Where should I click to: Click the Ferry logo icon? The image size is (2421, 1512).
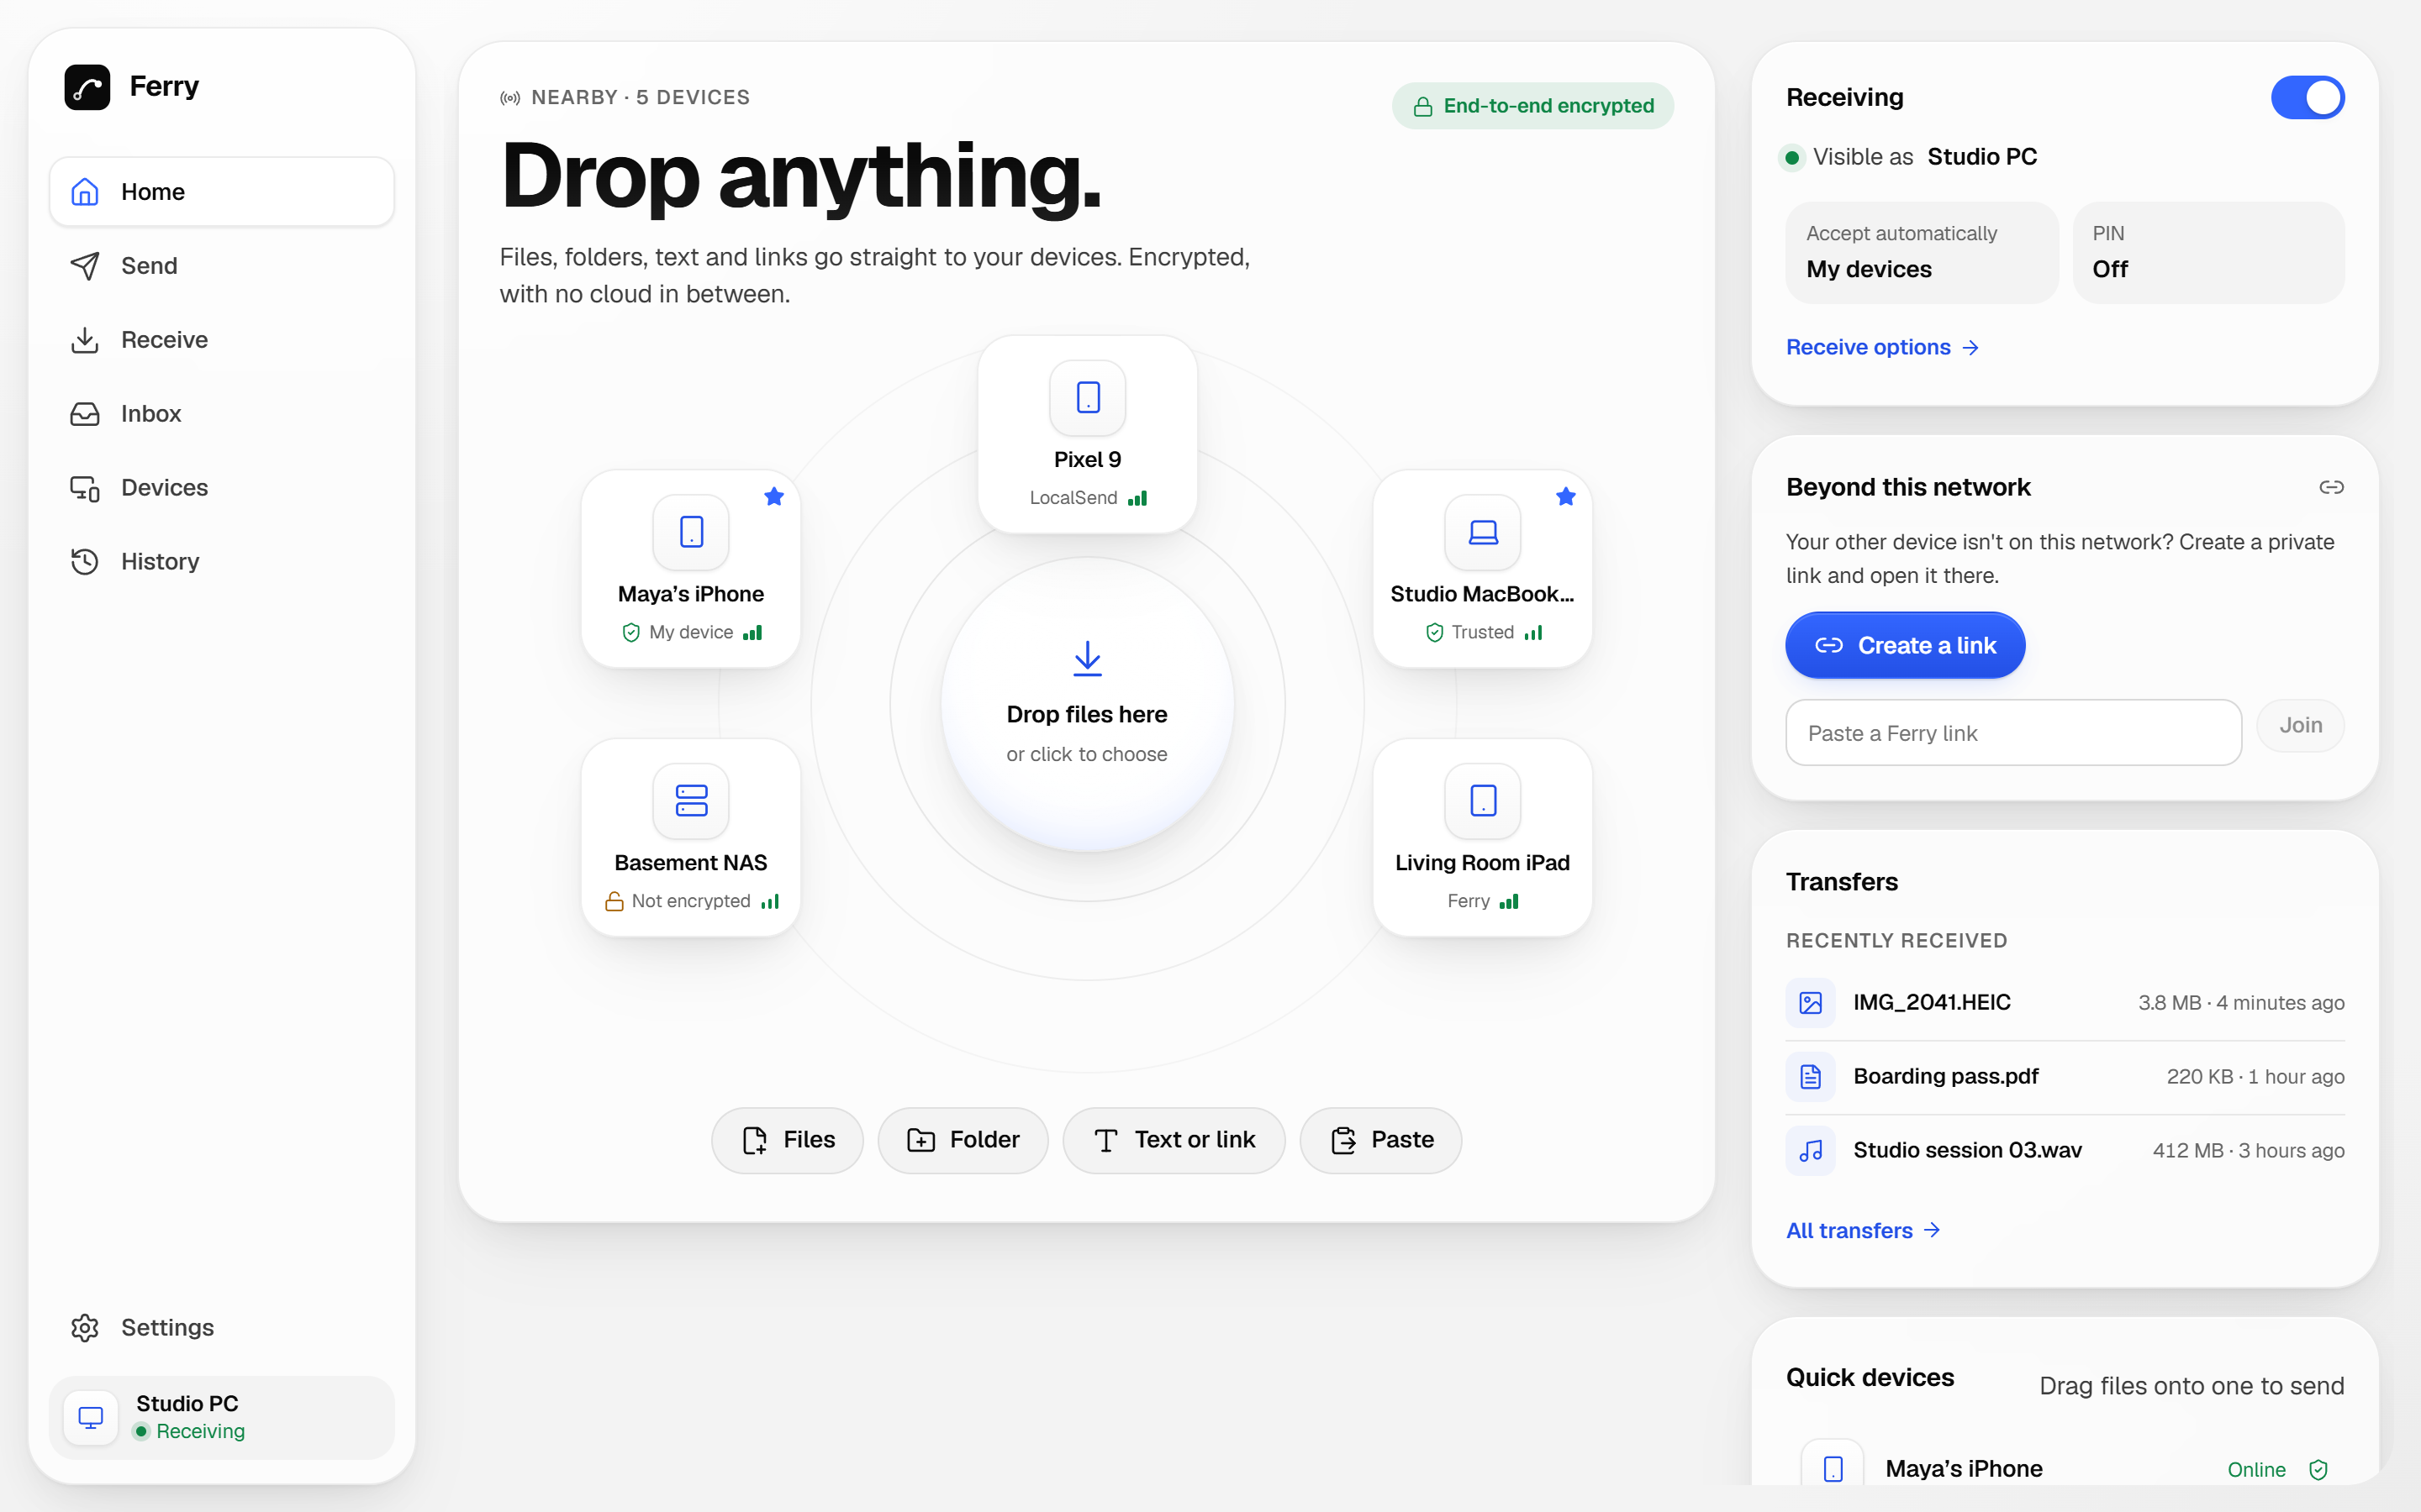coord(87,87)
